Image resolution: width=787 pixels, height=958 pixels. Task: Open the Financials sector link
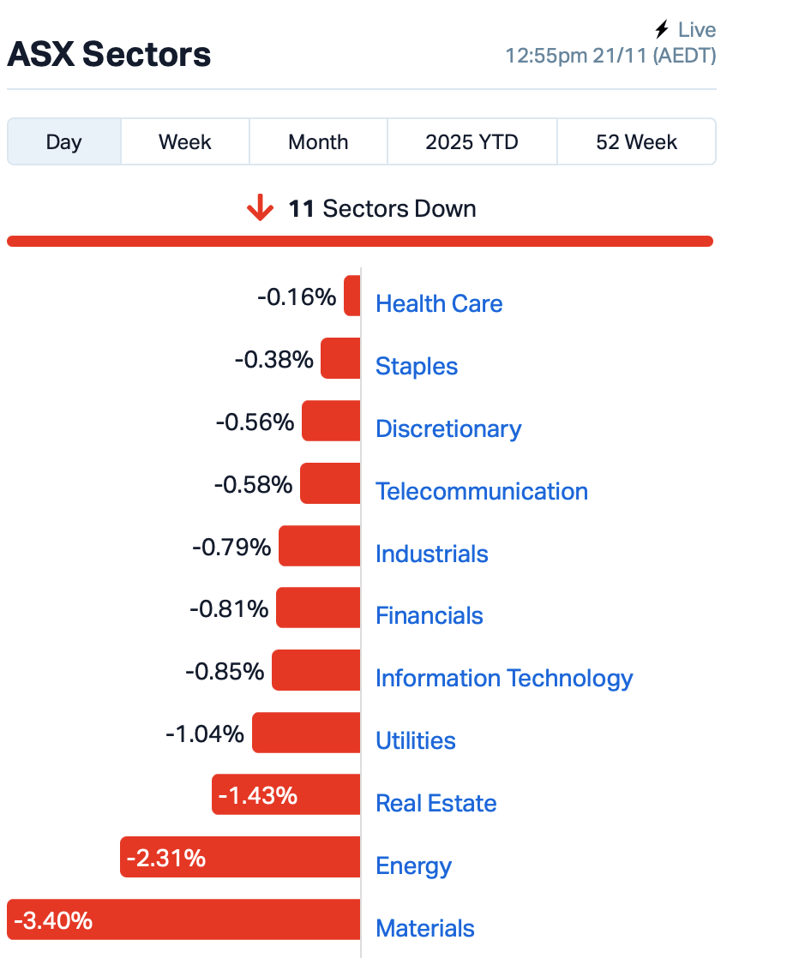pyautogui.click(x=430, y=615)
